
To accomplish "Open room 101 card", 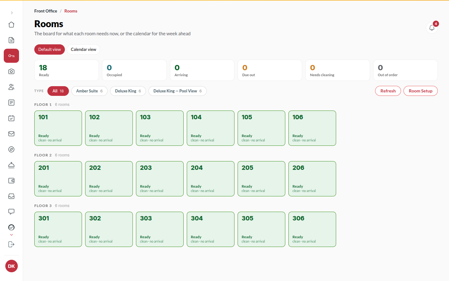I will coord(58,128).
